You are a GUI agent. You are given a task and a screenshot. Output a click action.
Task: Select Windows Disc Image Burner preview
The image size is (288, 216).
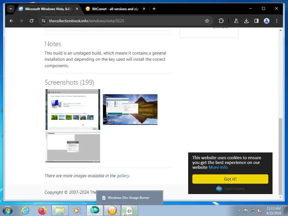(x=129, y=198)
